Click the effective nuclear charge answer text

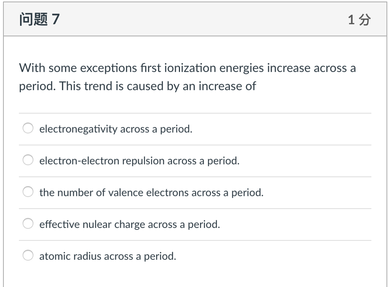130,224
